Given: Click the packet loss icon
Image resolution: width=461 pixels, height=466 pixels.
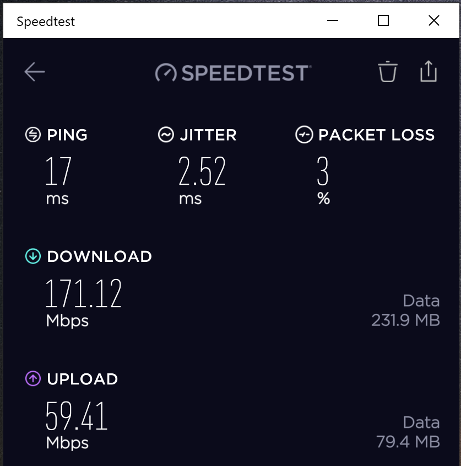Looking at the screenshot, I should [x=304, y=135].
